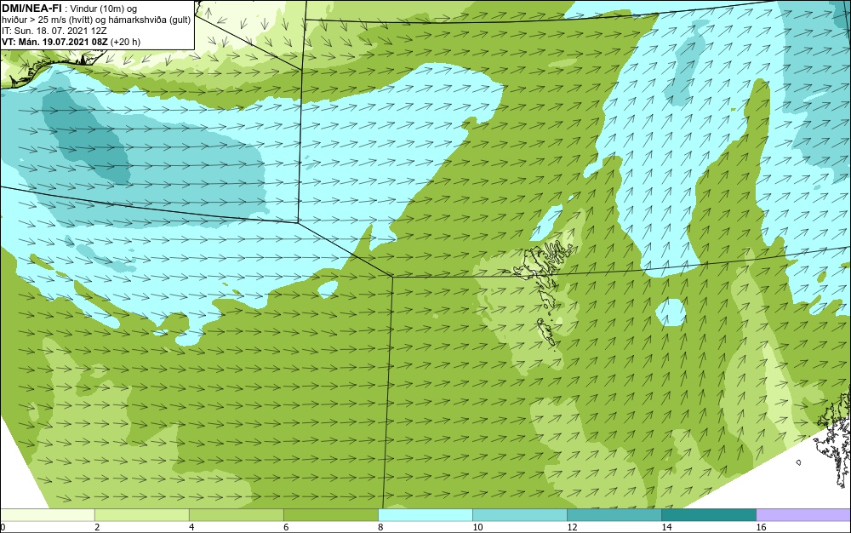Screen dimensions: 851x533
Task: Click the legend label "12"
Action: pyautogui.click(x=572, y=527)
